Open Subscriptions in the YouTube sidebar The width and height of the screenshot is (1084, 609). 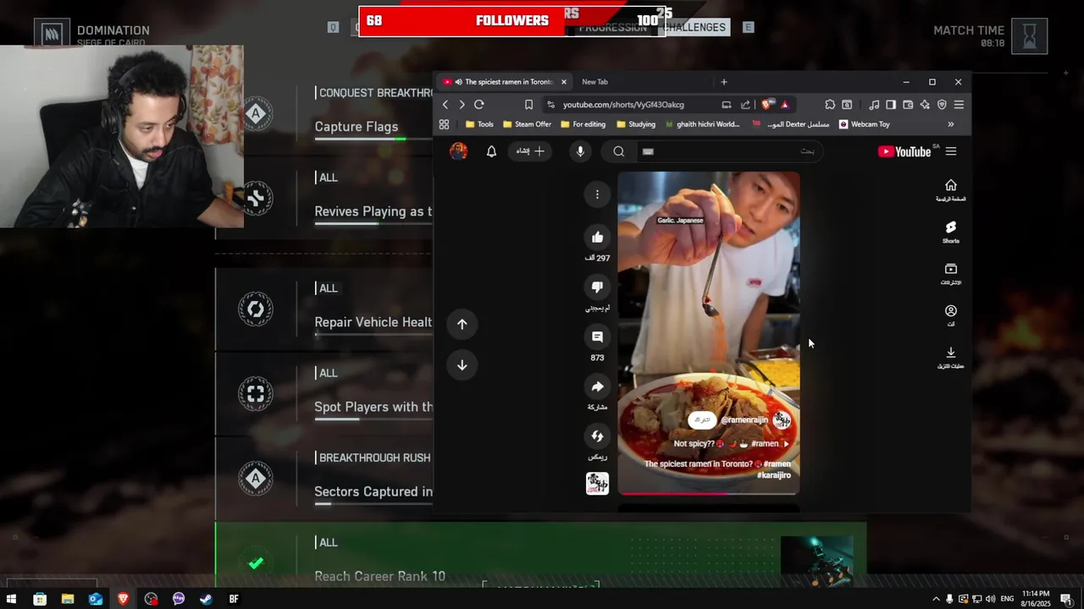pos(951,273)
